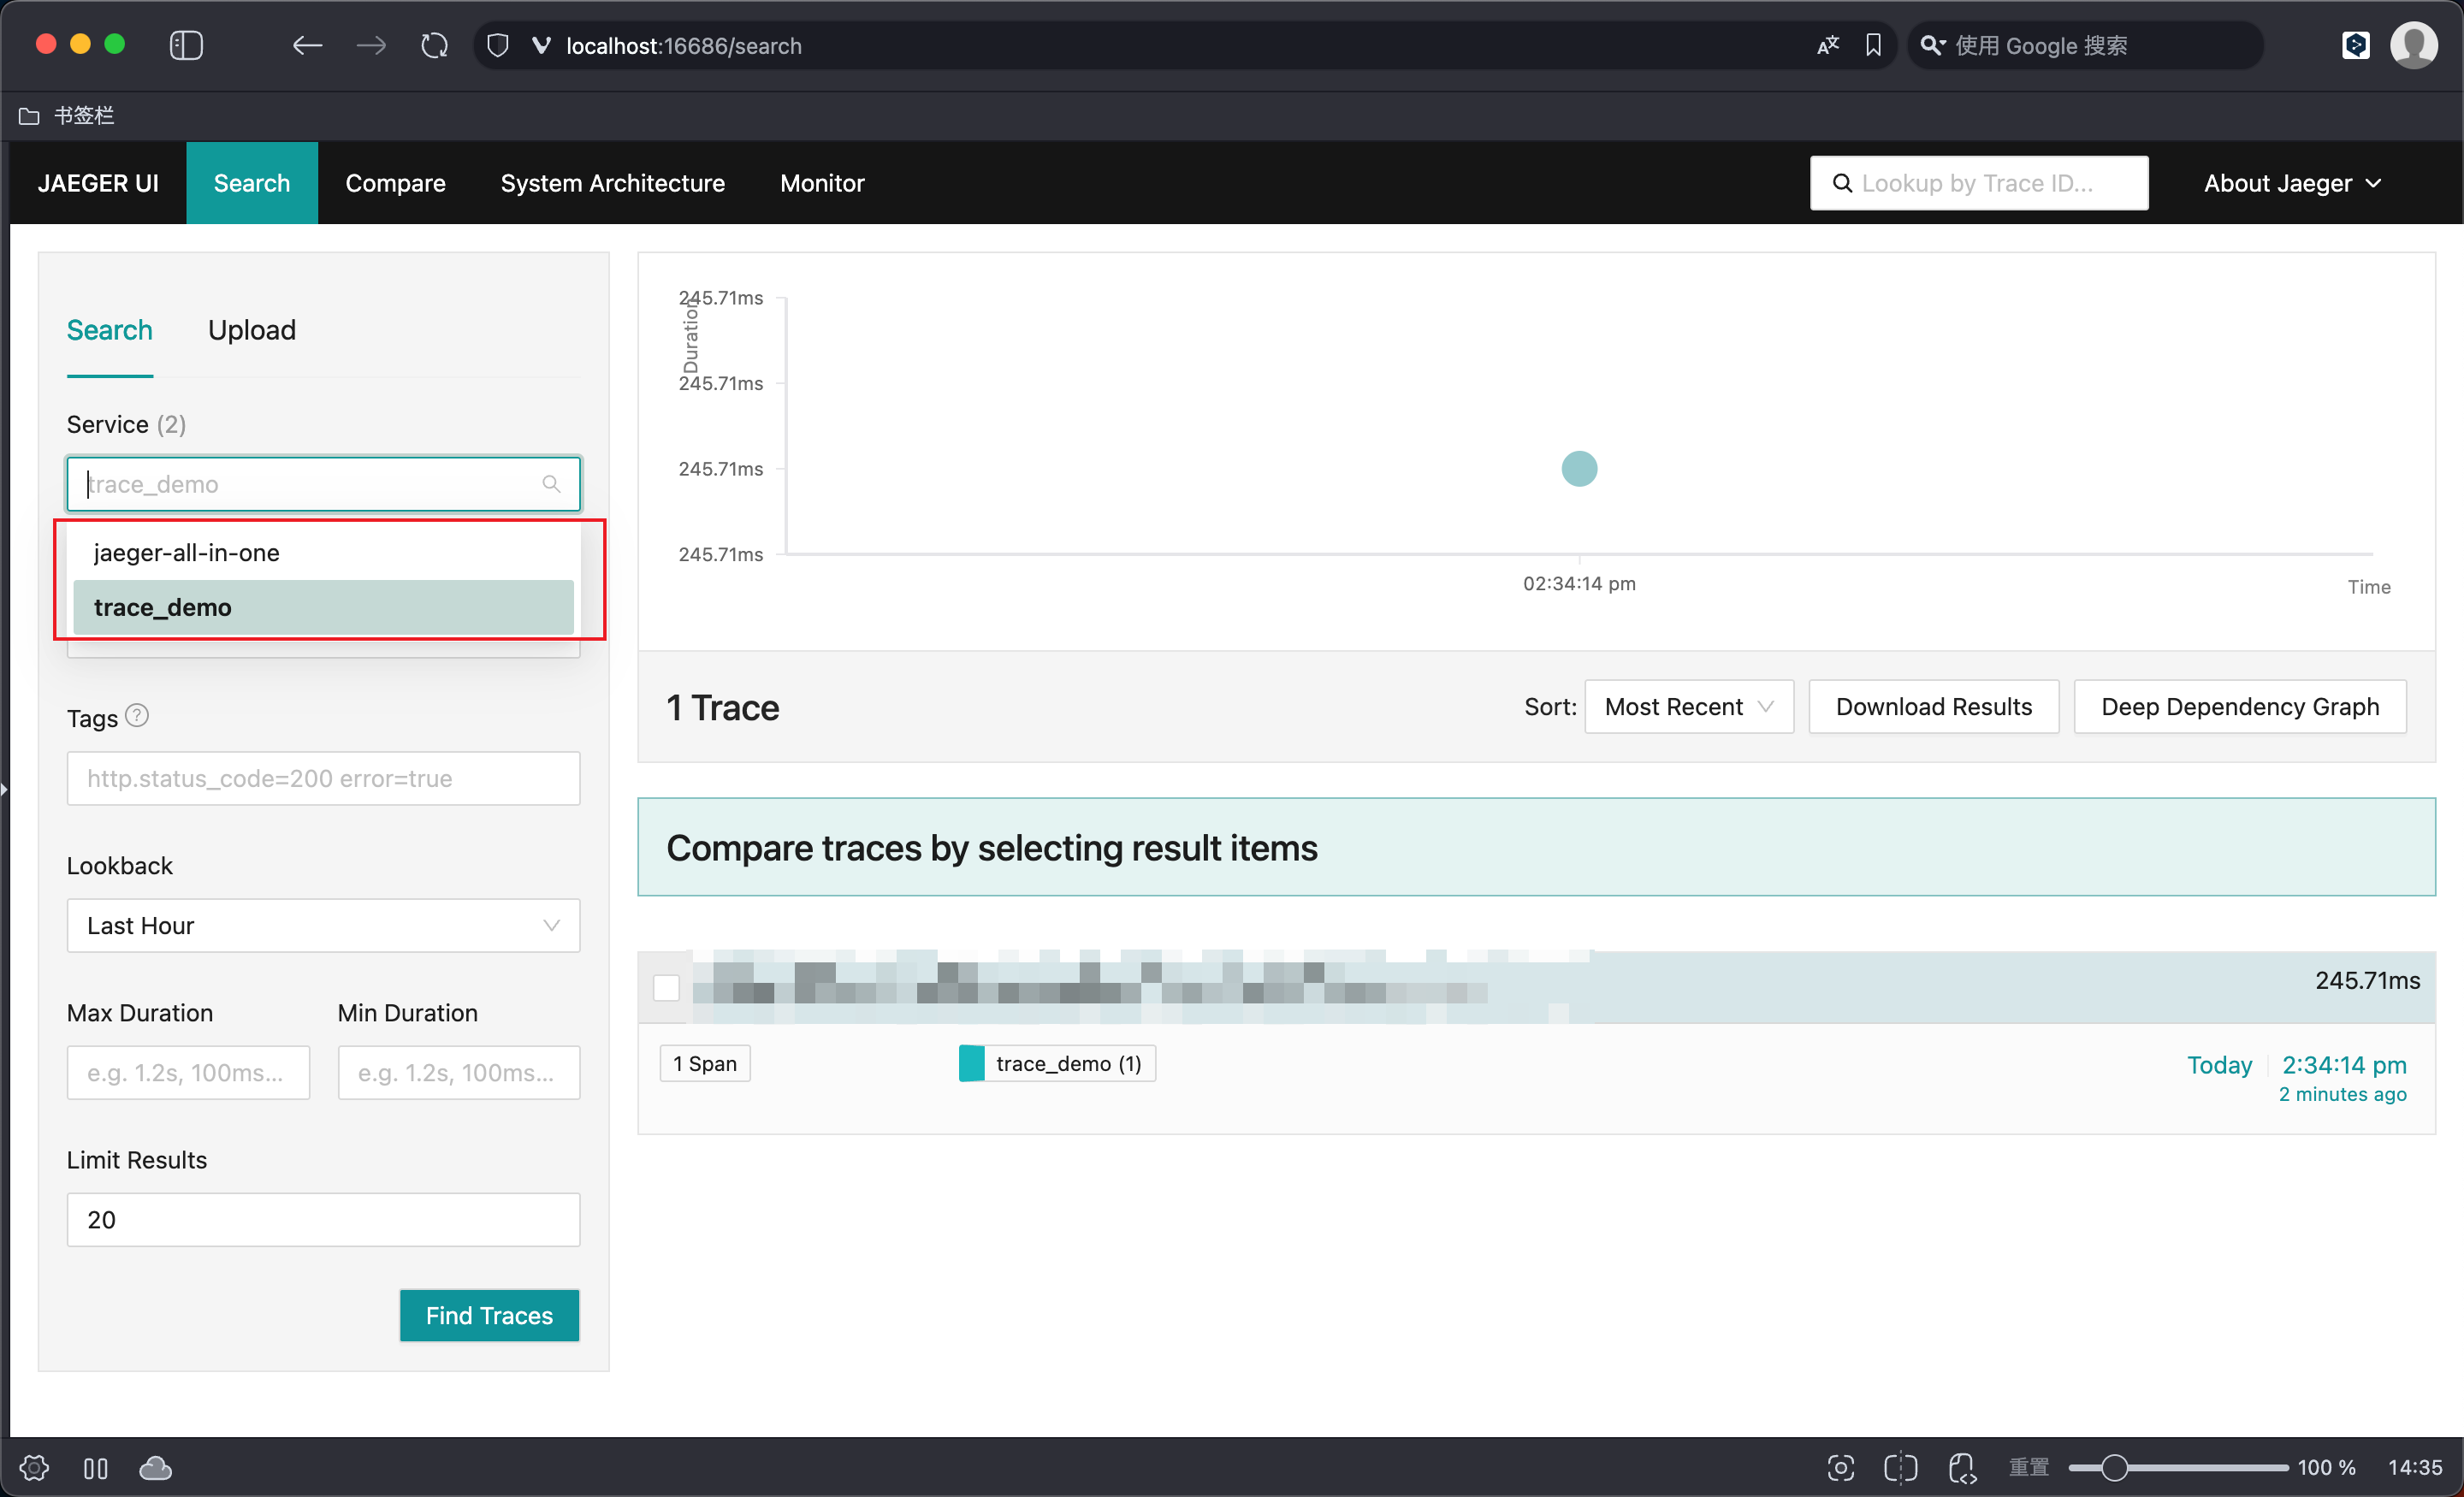Open the extension icon beside the profile avatar
The height and width of the screenshot is (1497, 2464).
(x=2355, y=45)
